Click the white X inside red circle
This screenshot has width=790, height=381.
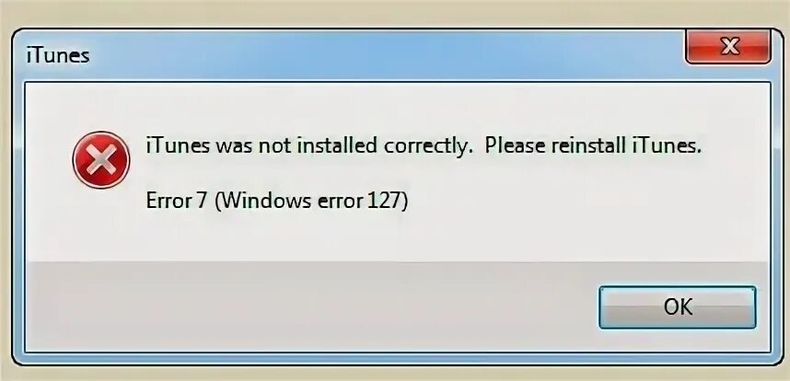(101, 160)
